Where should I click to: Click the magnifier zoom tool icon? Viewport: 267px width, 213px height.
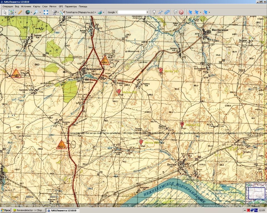click(x=36, y=12)
